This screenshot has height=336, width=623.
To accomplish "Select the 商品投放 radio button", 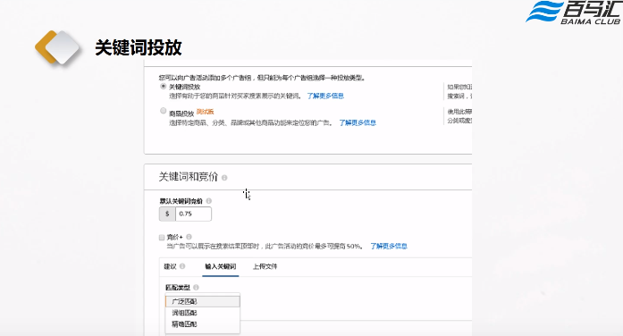I will (163, 111).
